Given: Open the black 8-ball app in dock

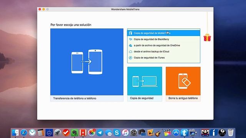Looking at the screenshot, I should coord(222,133).
